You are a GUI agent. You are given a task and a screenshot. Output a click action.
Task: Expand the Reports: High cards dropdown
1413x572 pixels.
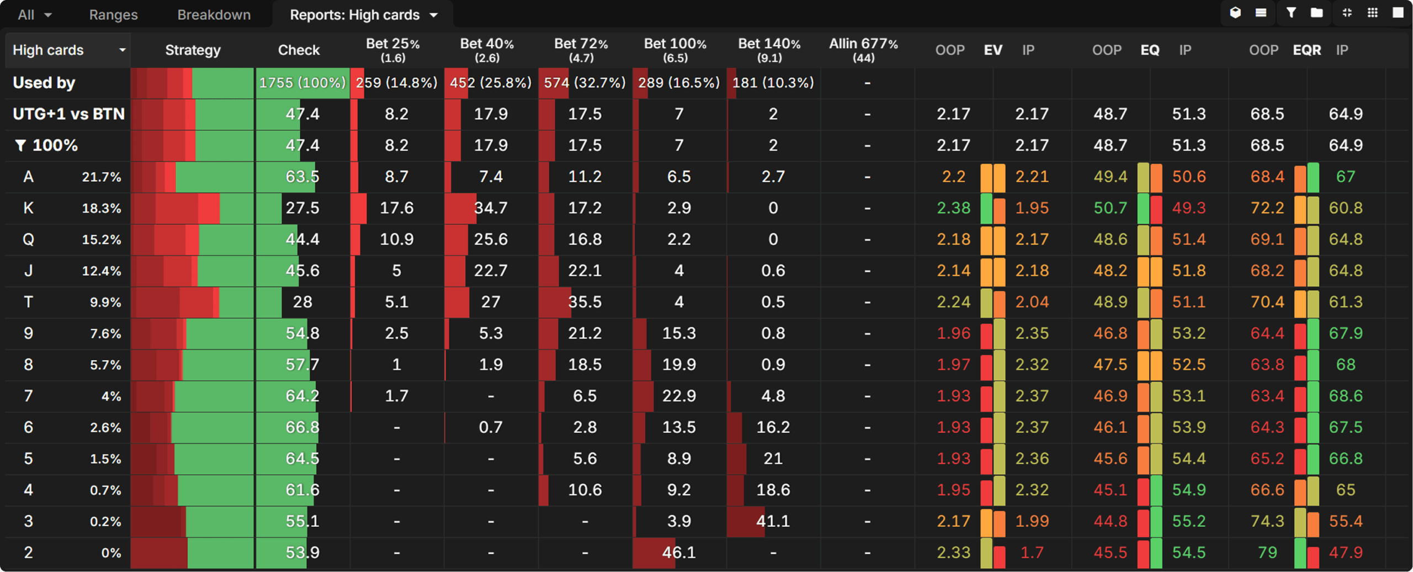click(364, 14)
